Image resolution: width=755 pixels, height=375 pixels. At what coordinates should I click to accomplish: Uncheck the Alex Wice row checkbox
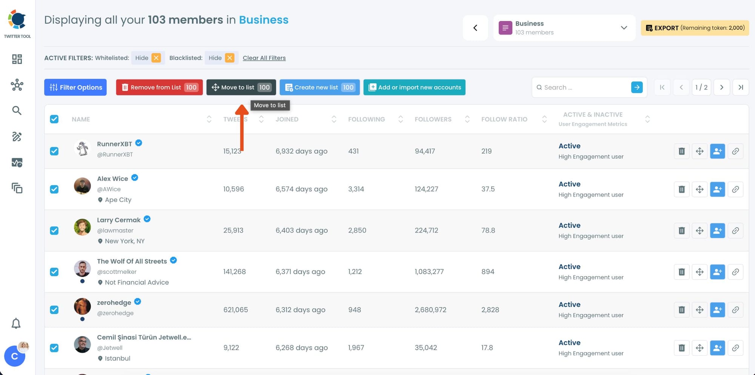[54, 189]
